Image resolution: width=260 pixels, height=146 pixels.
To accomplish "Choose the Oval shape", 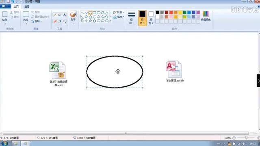I will pos(90,13).
